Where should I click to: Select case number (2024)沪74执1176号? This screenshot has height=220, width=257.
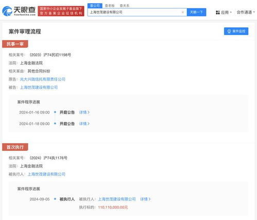coord(48,158)
